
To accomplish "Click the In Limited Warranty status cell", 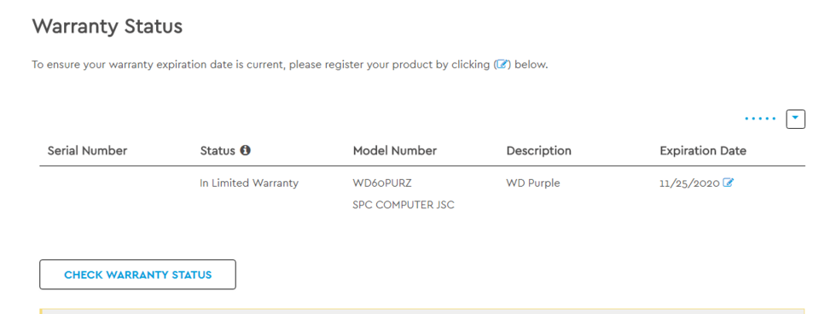I will pos(249,183).
